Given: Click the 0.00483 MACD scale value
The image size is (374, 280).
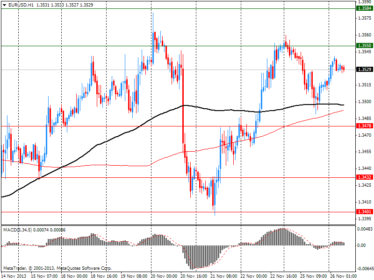Looking at the screenshot, I should (364, 229).
